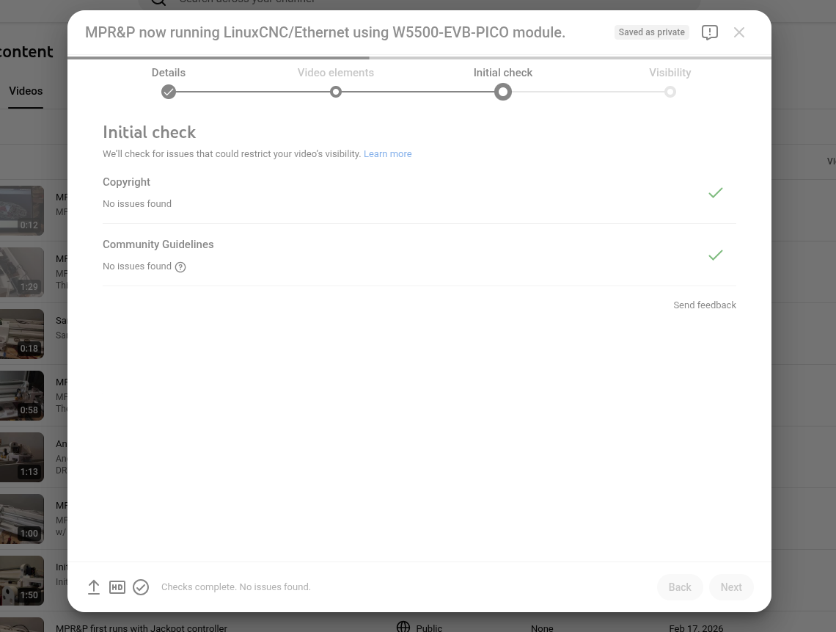Click the HD processing status icon
This screenshot has width=836, height=632.
pos(117,587)
